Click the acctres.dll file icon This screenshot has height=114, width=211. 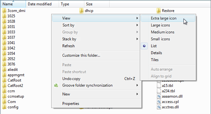click(159, 107)
